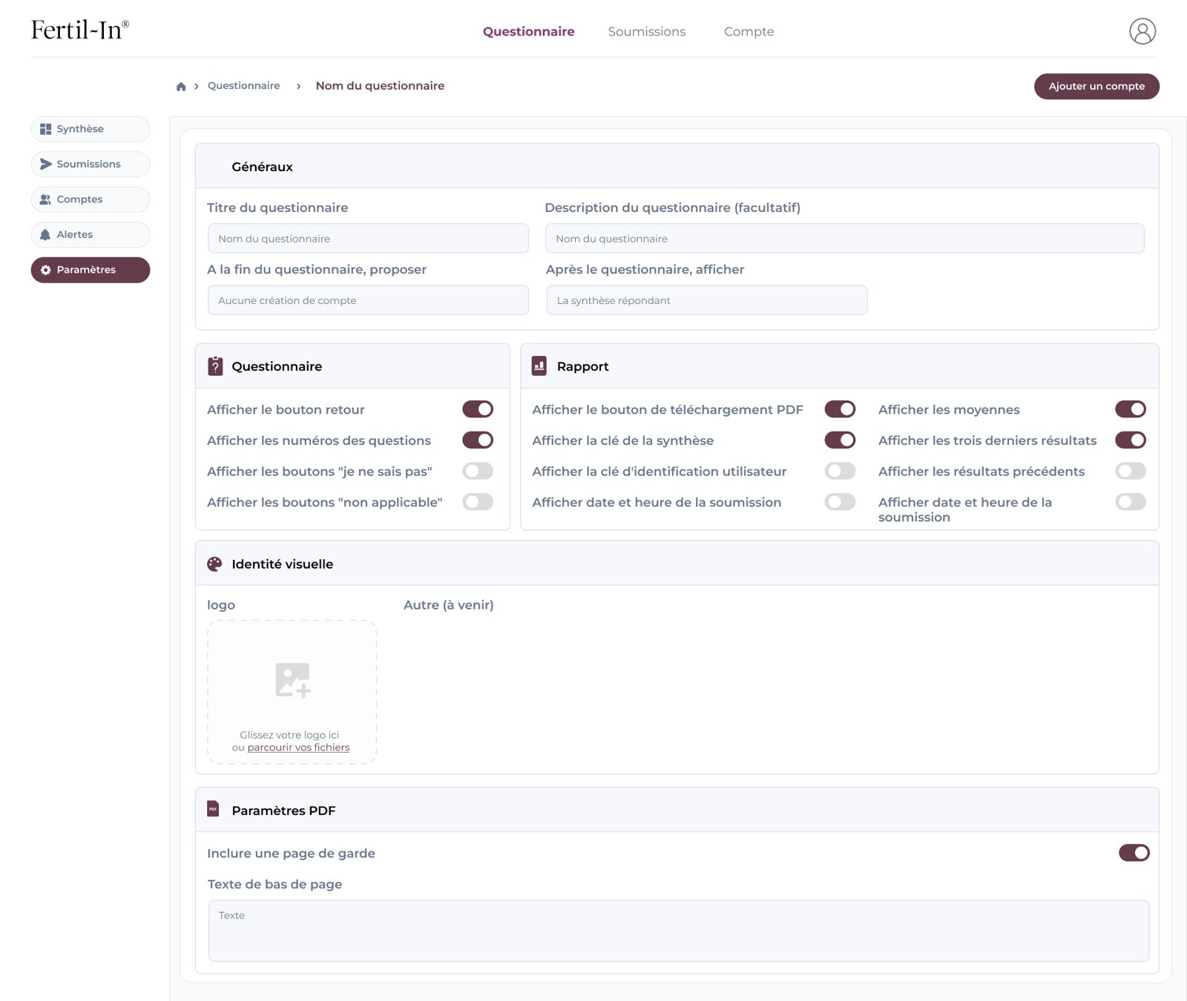Image resolution: width=1187 pixels, height=1001 pixels.
Task: Click the people icon next to Comptes
Action: pos(46,199)
